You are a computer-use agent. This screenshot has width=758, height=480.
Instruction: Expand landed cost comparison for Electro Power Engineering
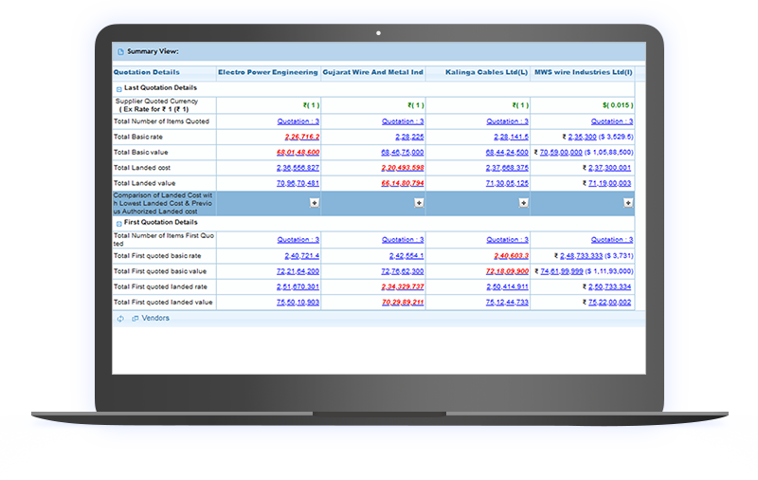coord(315,203)
